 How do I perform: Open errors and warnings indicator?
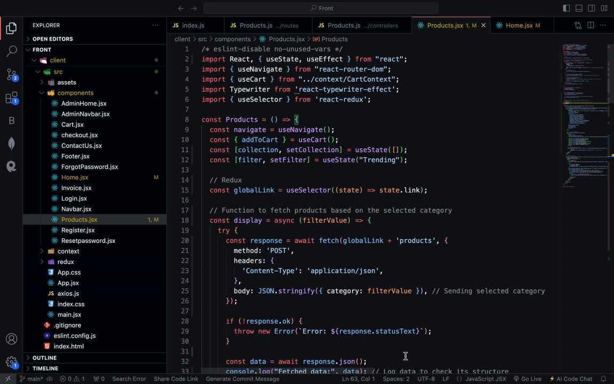(x=72, y=379)
